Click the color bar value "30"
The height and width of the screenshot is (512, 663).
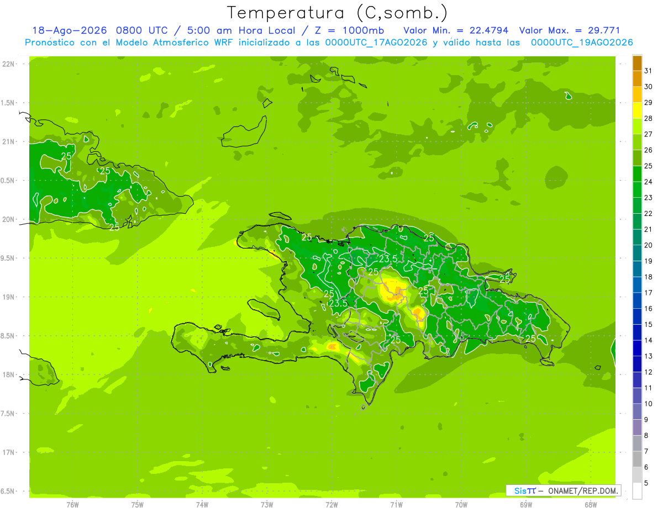click(648, 86)
